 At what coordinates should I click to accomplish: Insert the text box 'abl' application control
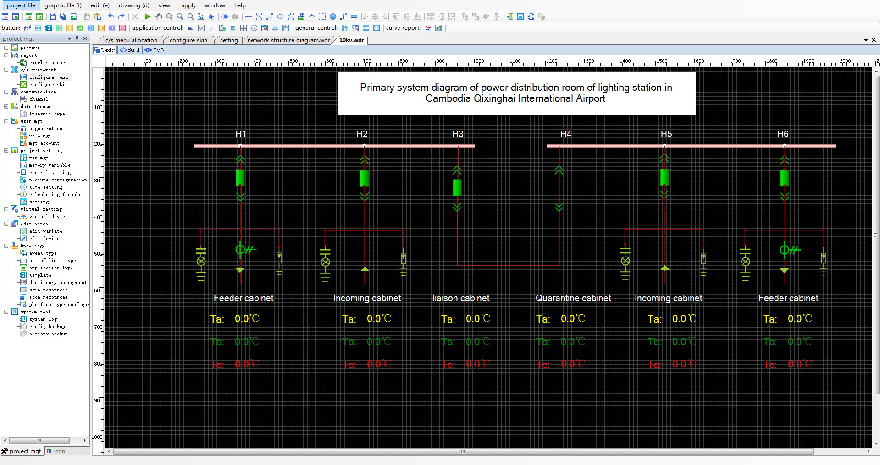coord(191,28)
